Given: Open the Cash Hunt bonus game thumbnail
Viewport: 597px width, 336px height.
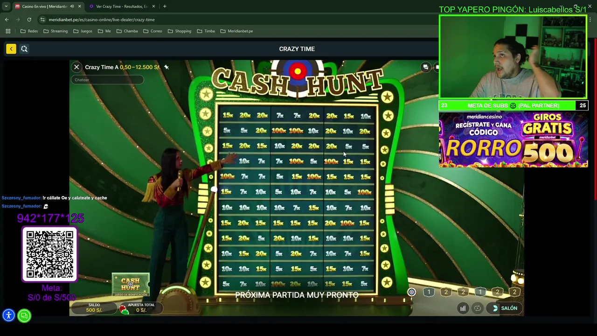Looking at the screenshot, I should pos(131,285).
